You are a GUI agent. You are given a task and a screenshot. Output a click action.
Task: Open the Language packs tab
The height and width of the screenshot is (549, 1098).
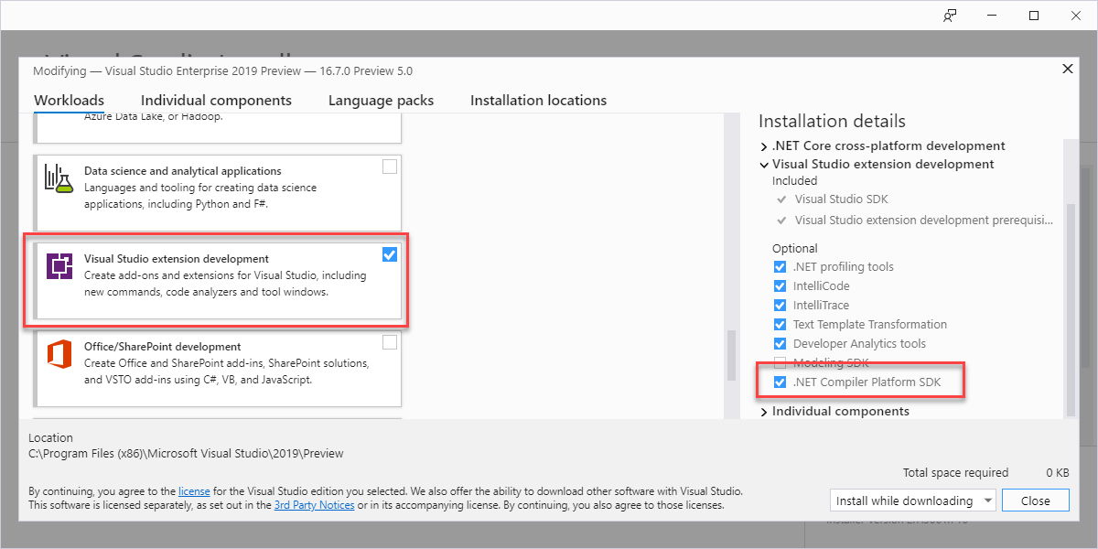pyautogui.click(x=381, y=101)
